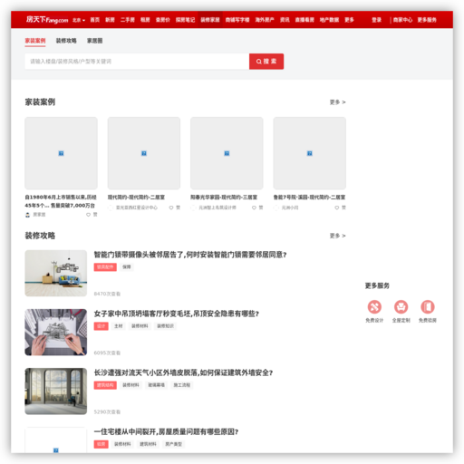The image size is (464, 464).
Task: Like the 阳春光华家园 case card
Action: pyautogui.click(x=257, y=208)
